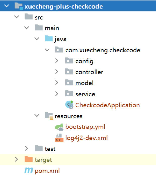Select the CheckcodeApplication file name
Screen dimensions: 156x177
pyautogui.click(x=107, y=105)
